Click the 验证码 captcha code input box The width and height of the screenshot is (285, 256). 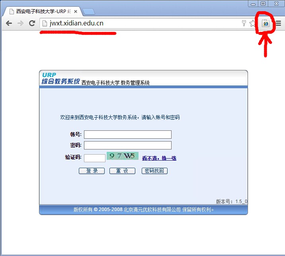[95, 158]
